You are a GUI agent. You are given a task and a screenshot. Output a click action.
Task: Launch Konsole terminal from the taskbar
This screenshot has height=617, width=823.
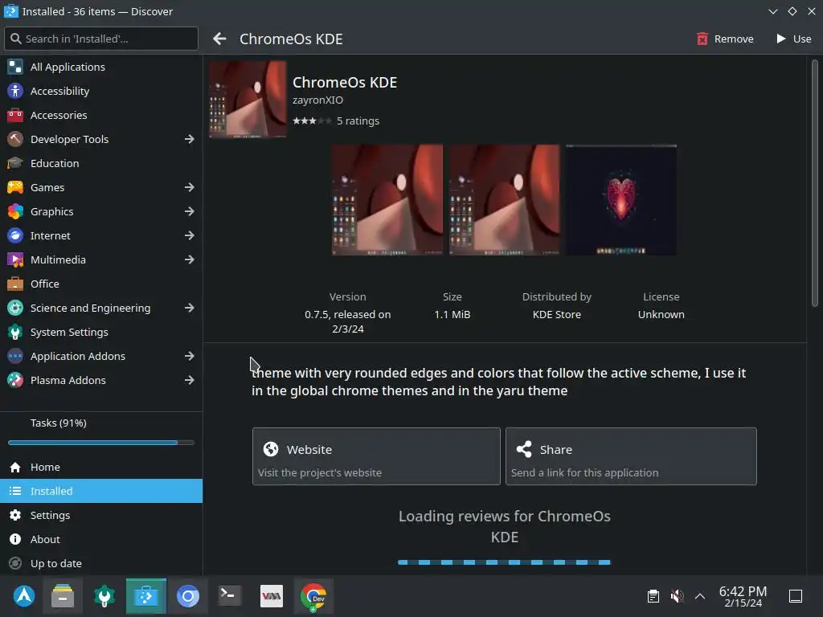(x=229, y=596)
